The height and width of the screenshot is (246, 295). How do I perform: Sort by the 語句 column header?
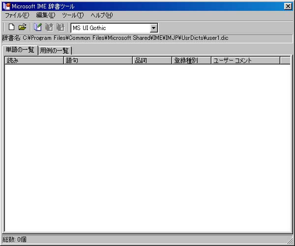[x=98, y=61]
